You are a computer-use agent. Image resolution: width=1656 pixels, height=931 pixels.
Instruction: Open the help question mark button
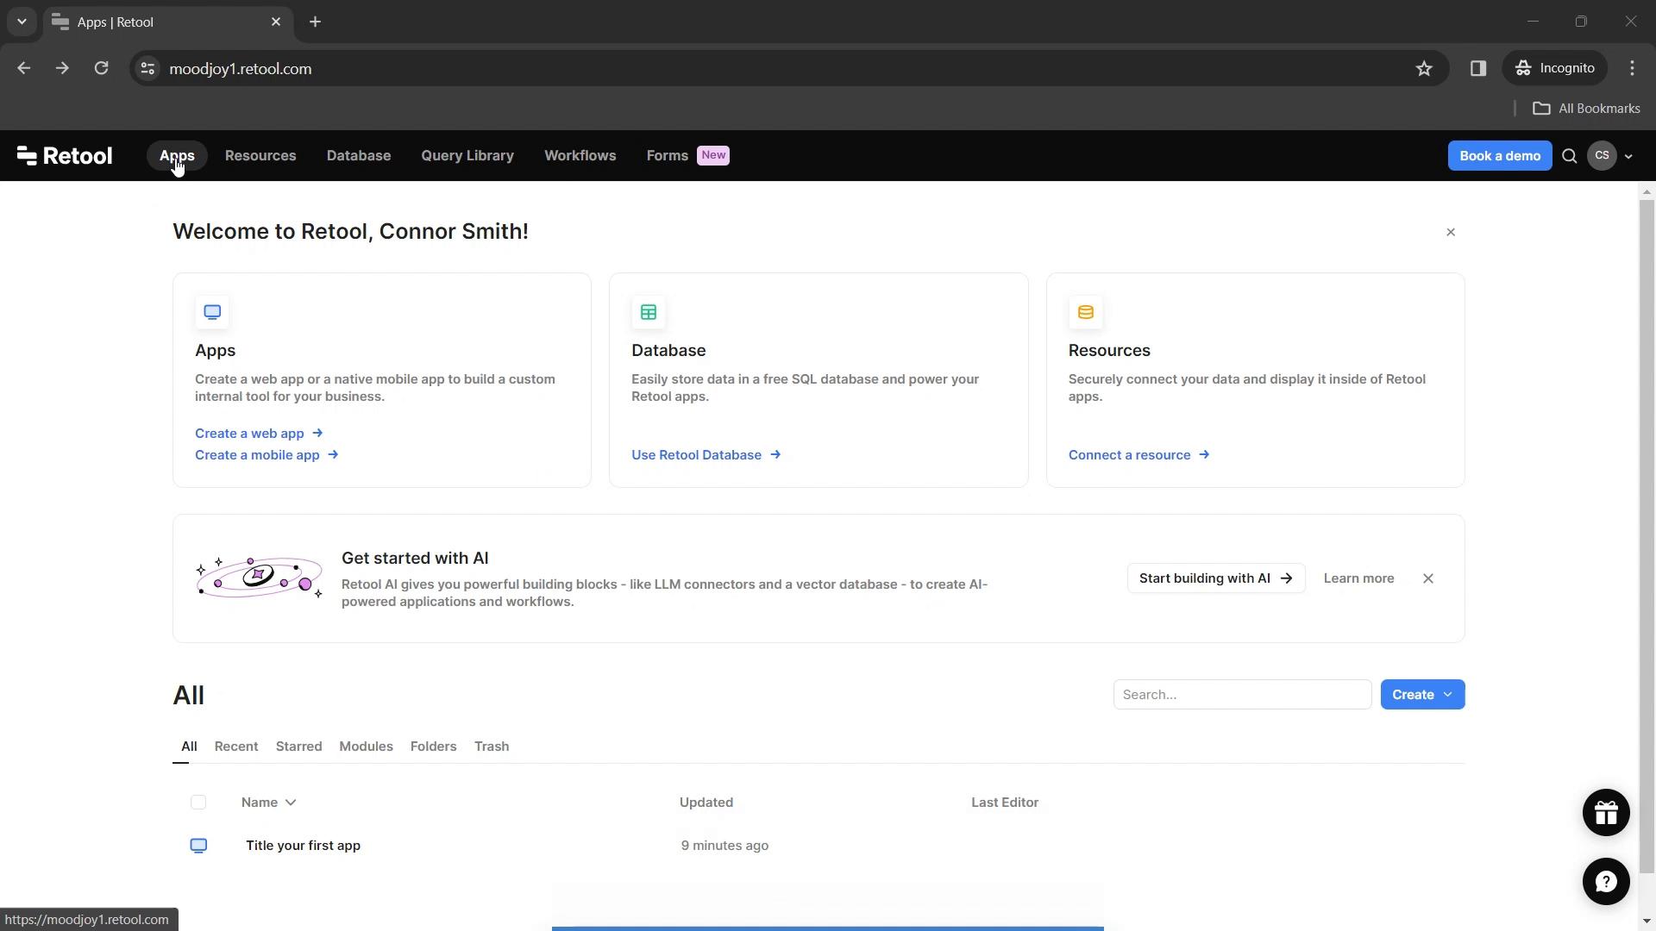pos(1606,882)
